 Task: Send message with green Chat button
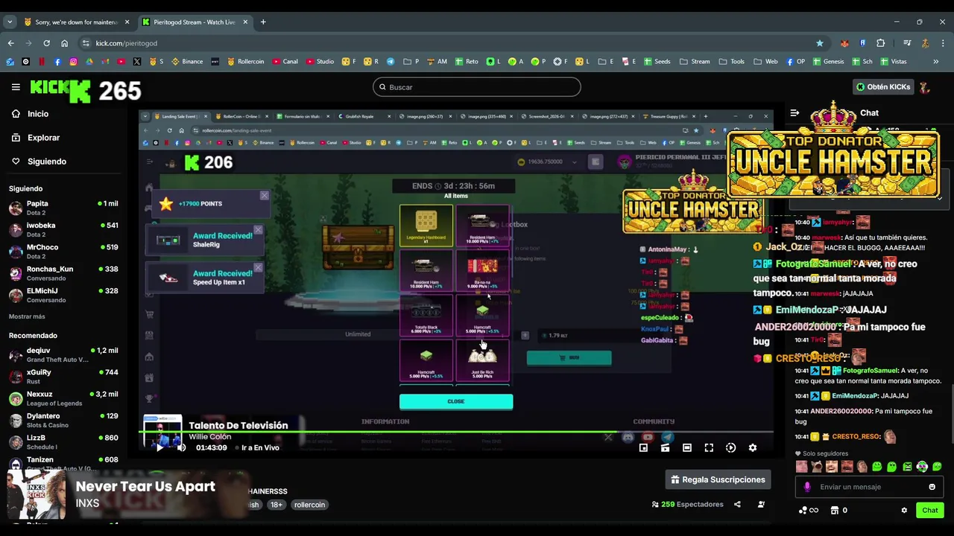(930, 510)
